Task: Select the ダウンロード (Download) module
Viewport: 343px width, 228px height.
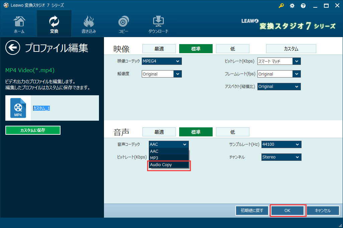Action: coord(158,23)
